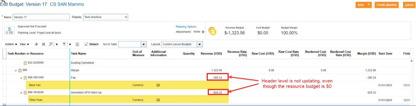Click the Create Baseline button
The width and height of the screenshot is (416, 106).
point(386,5)
